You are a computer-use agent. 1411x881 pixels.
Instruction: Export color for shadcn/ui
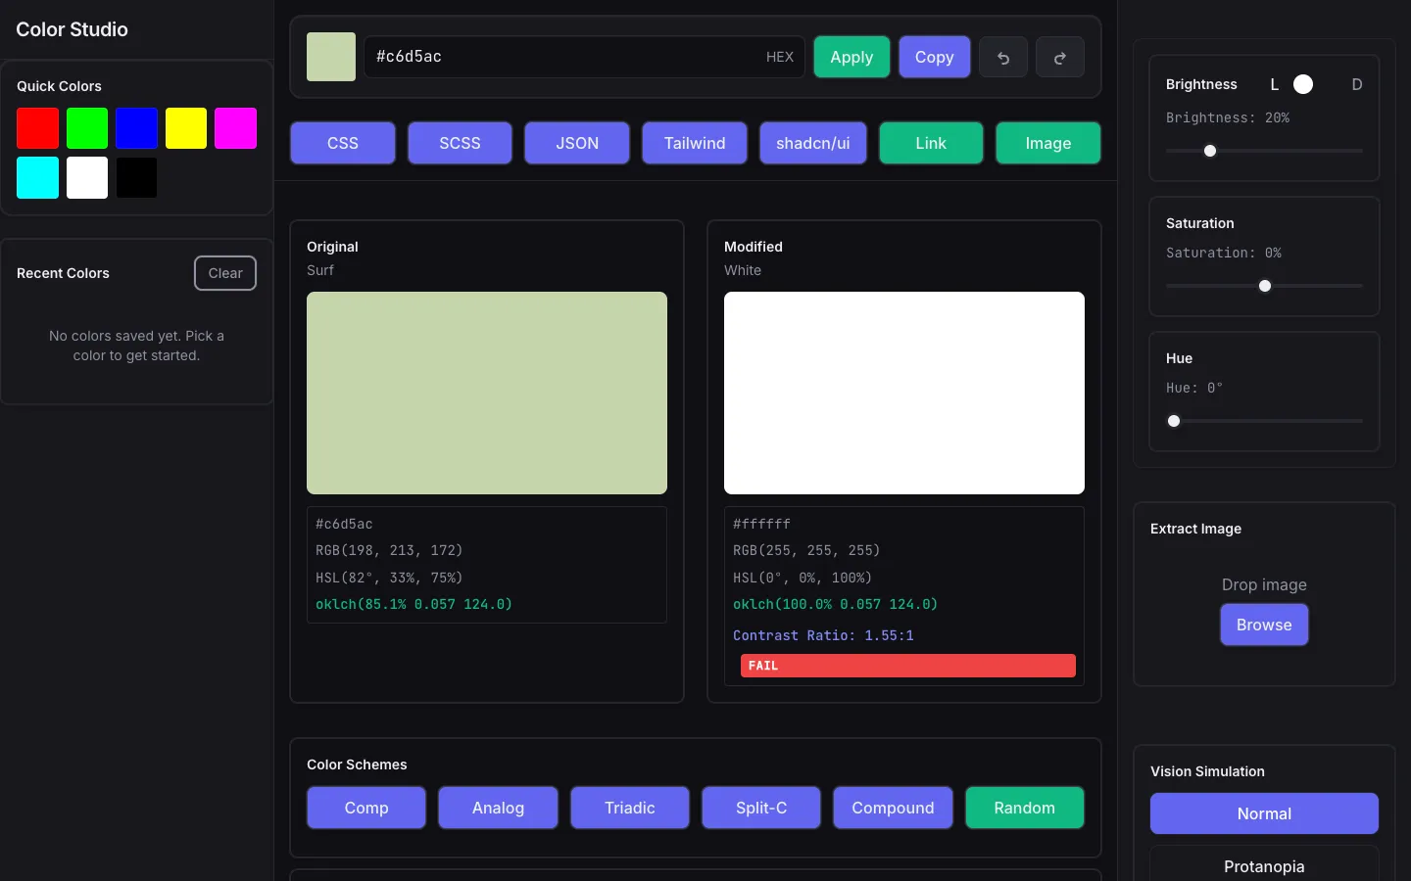click(x=813, y=143)
